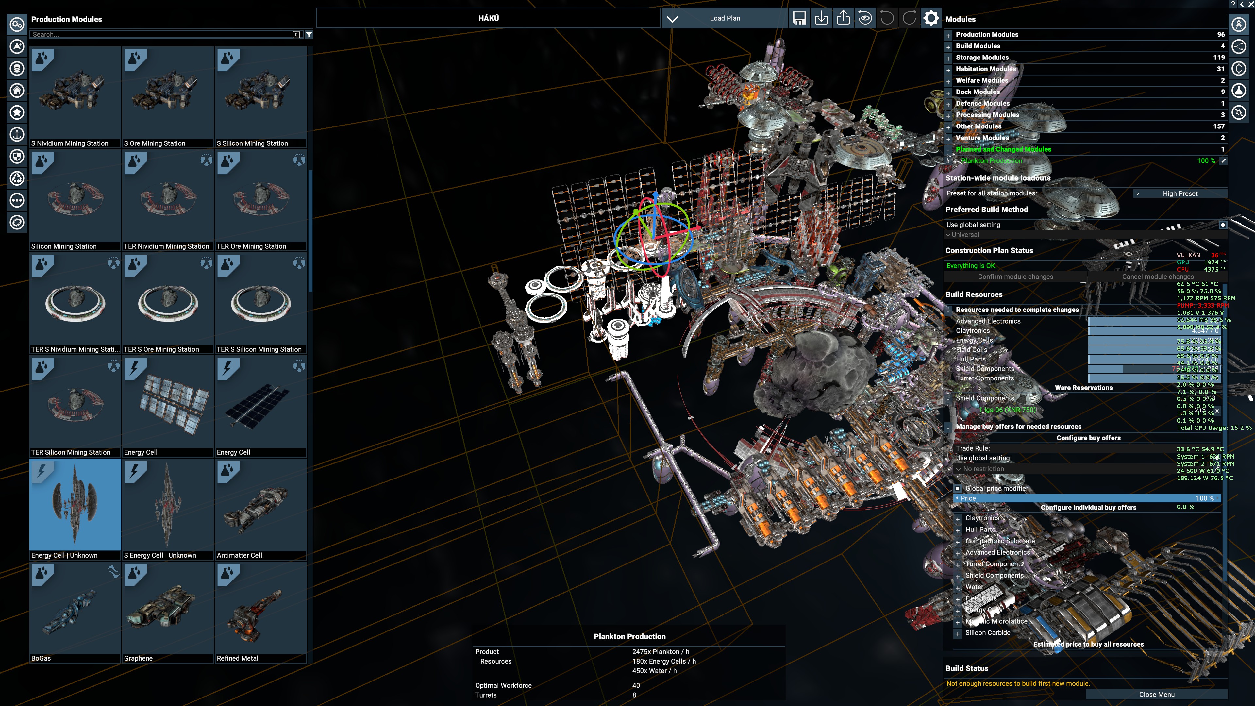1255x706 pixels.
Task: Click the reset camera view eye icon
Action: point(865,19)
